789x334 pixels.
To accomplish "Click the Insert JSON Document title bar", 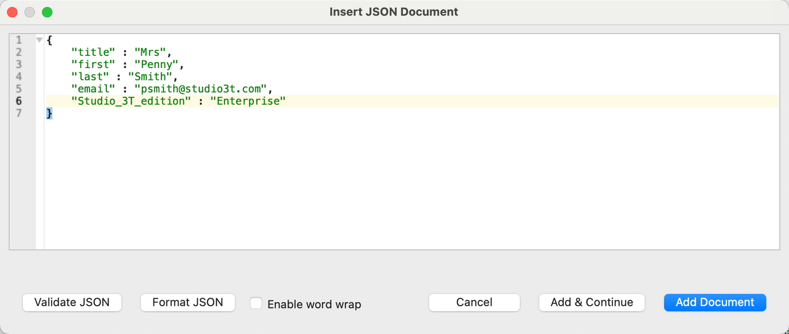I will point(393,11).
